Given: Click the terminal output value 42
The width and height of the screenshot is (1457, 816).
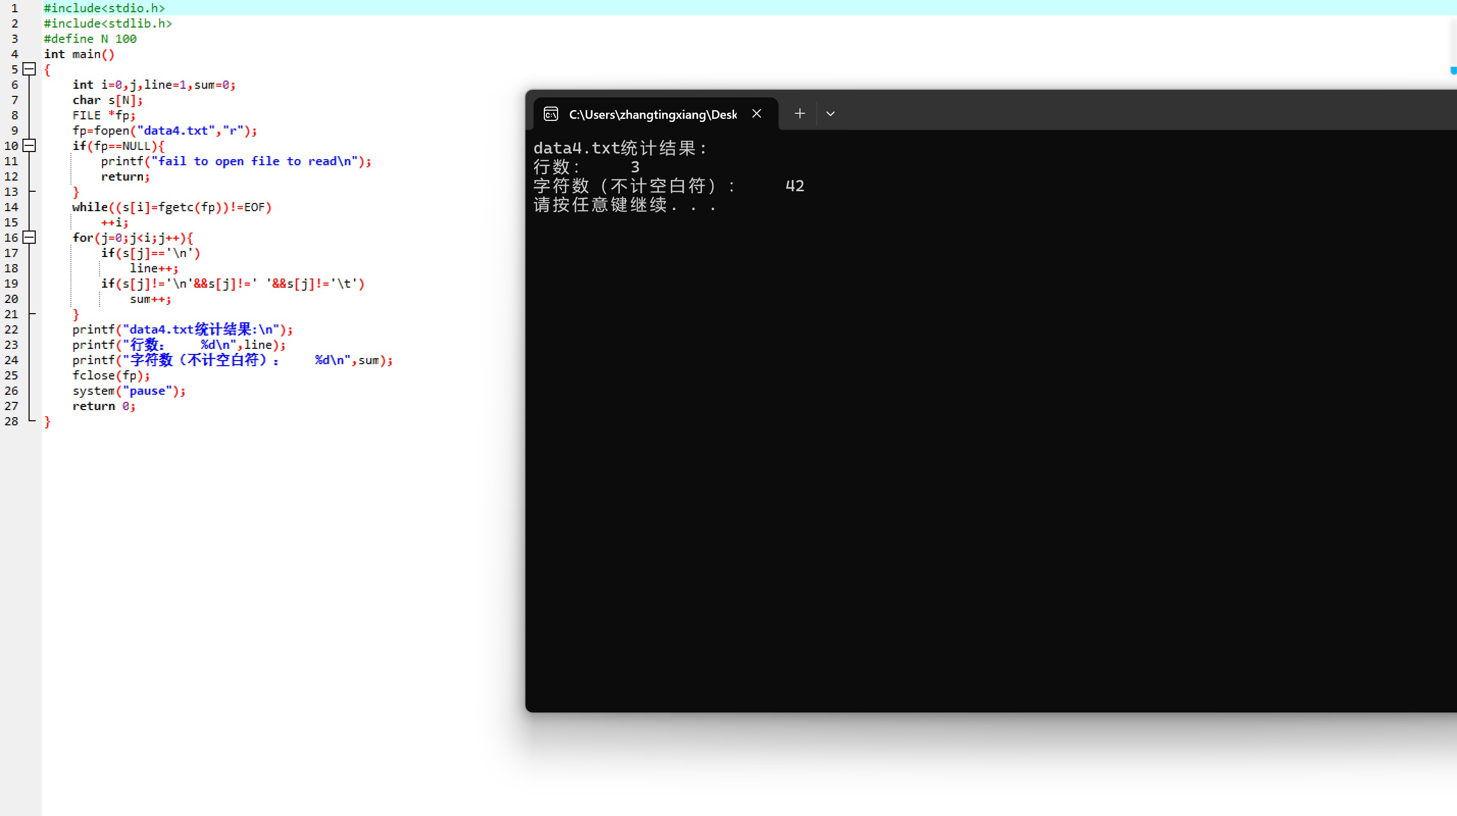Looking at the screenshot, I should (x=795, y=186).
